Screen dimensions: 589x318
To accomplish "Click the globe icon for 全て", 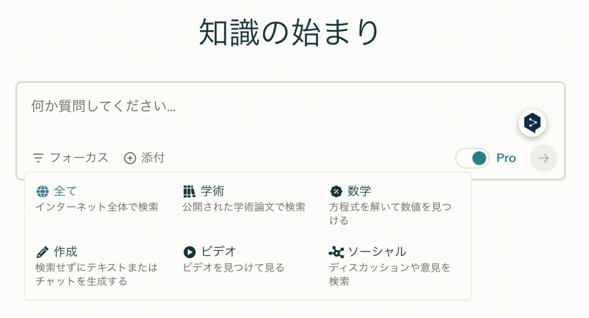I will (x=43, y=191).
